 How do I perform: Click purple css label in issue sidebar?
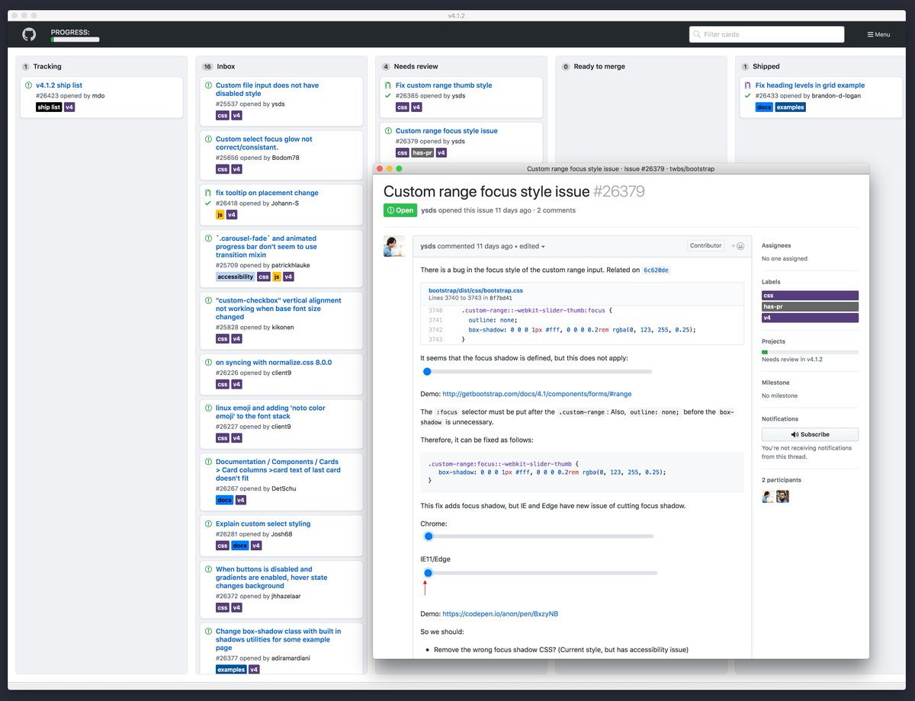[x=810, y=296]
